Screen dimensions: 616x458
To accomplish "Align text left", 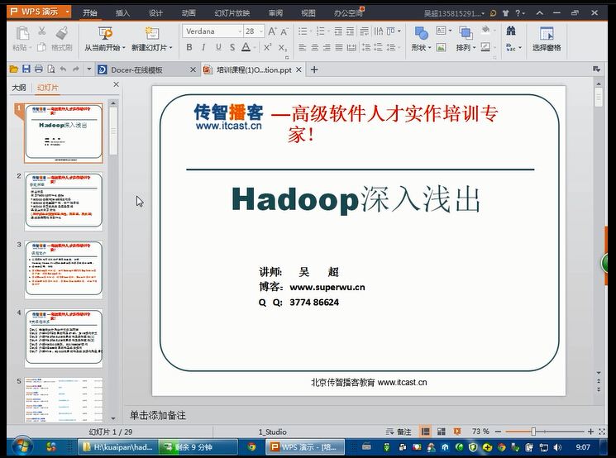I will [x=302, y=47].
